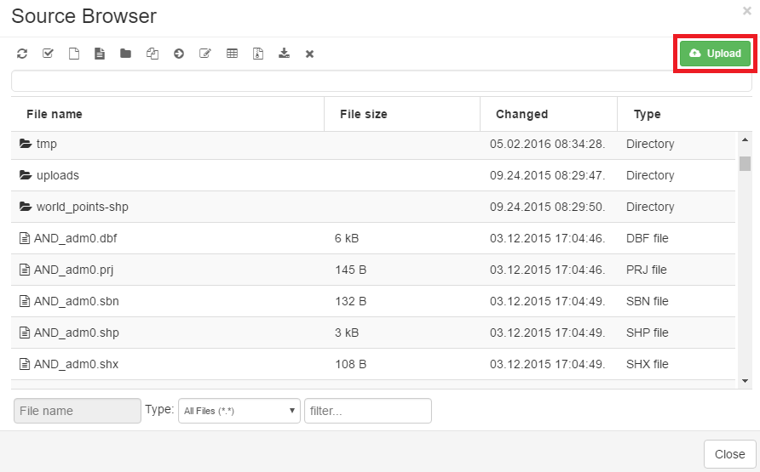Click the new empty file icon

click(x=73, y=54)
